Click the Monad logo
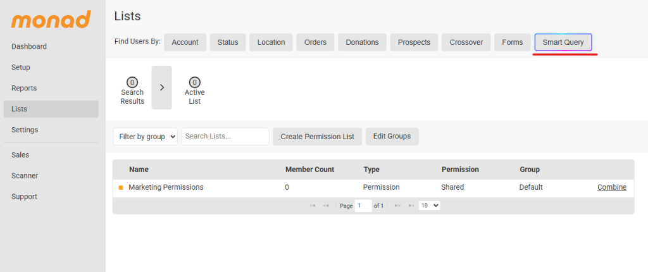 51,20
